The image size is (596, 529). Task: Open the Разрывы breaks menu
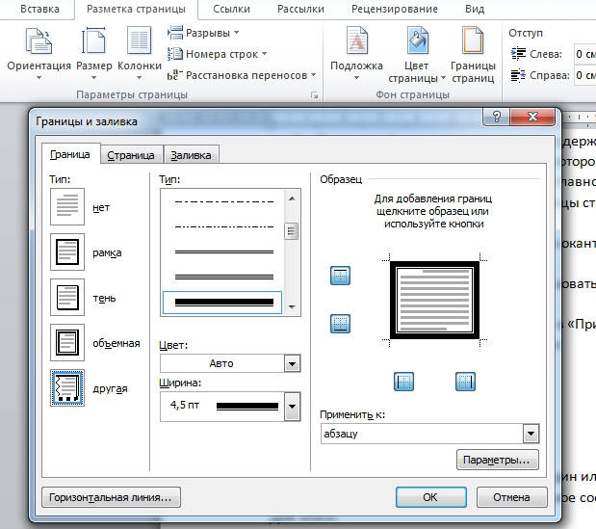coord(203,33)
